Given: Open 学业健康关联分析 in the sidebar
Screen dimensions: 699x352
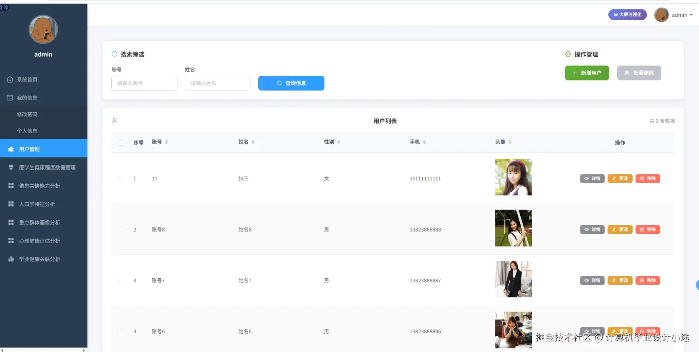Looking at the screenshot, I should tap(43, 259).
